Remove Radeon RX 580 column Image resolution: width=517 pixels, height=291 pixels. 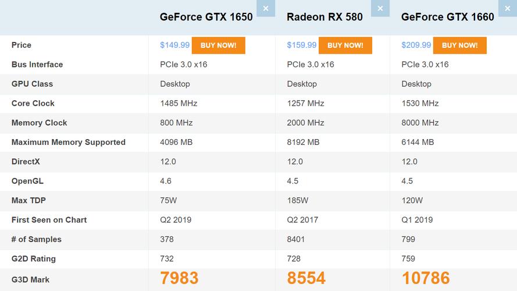coord(380,8)
